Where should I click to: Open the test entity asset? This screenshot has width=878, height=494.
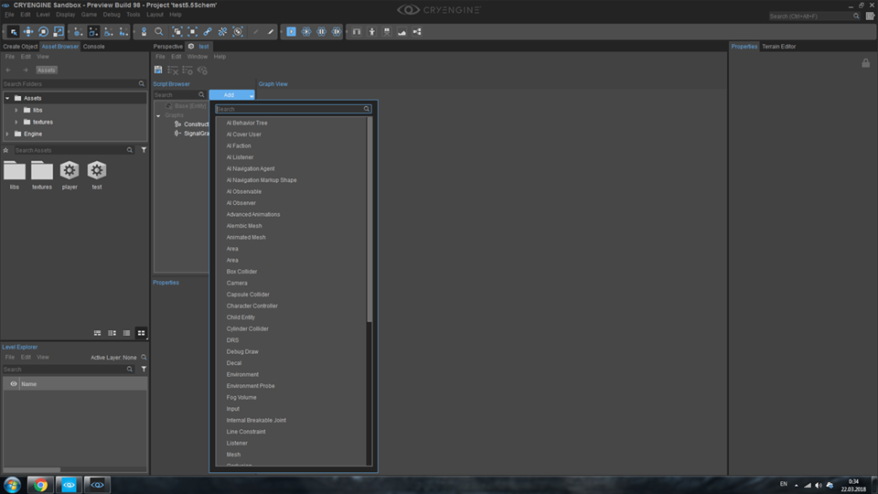97,176
